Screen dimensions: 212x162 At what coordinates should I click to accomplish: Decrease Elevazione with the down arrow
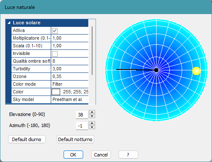point(92,116)
